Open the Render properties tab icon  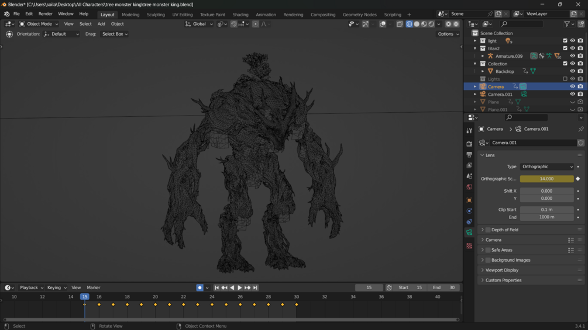tap(469, 144)
